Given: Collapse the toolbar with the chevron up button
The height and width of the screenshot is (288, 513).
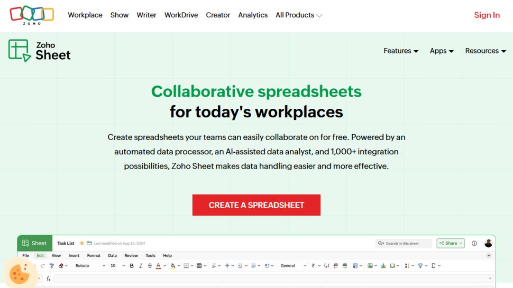Looking at the screenshot, I should [x=489, y=256].
